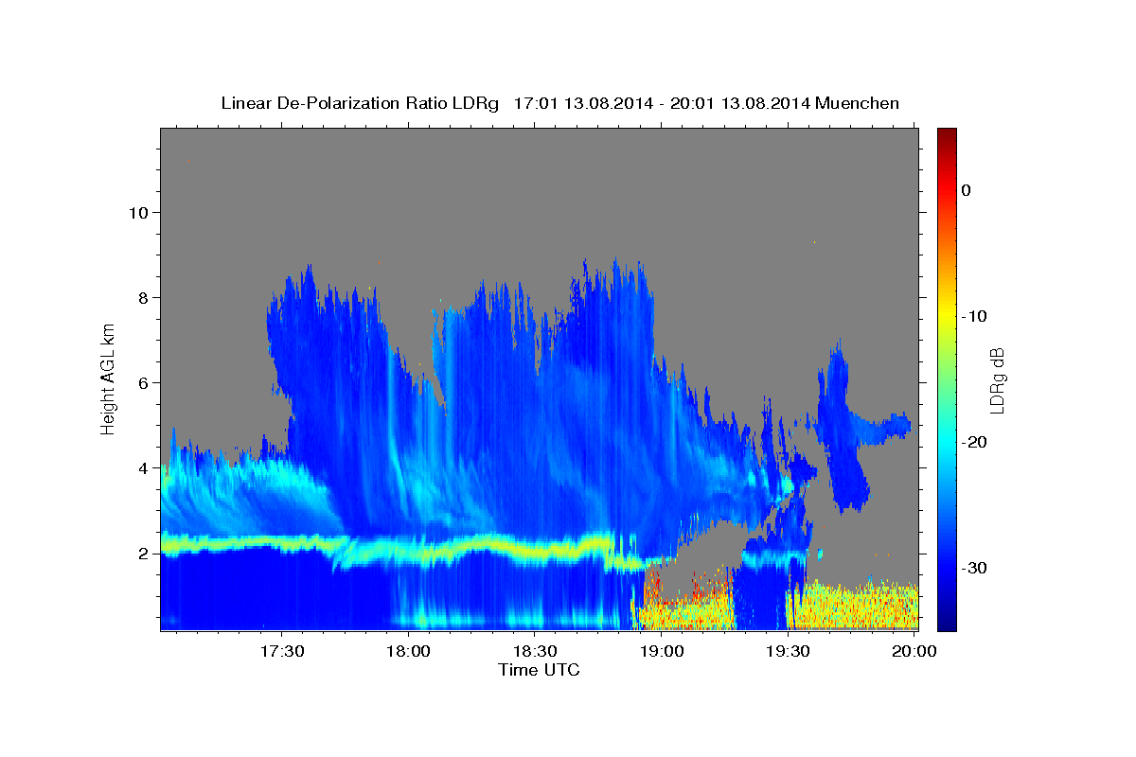Click the '18:30' time axis label
The image size is (1136, 757).
pyautogui.click(x=534, y=651)
